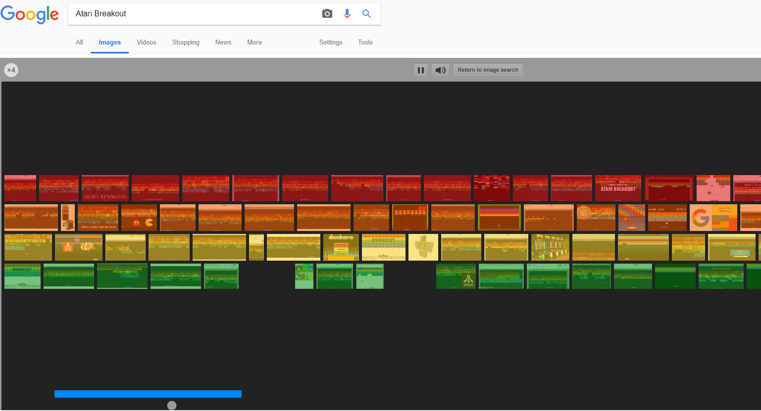Screen dimensions: 761x411
Task: Run the search using the magnifier icon
Action: tap(366, 13)
